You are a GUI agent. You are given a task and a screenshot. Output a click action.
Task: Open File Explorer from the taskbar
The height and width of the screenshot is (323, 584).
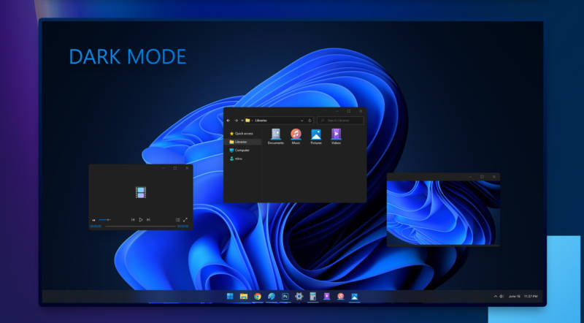click(244, 296)
